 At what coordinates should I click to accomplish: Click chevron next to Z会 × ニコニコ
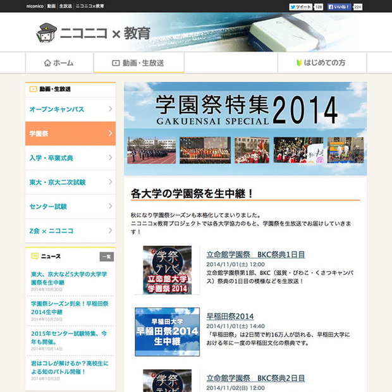click(110, 230)
